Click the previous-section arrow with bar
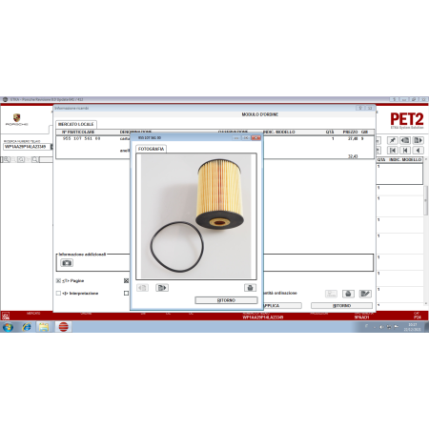This screenshot has width=429, height=429. 405,151
